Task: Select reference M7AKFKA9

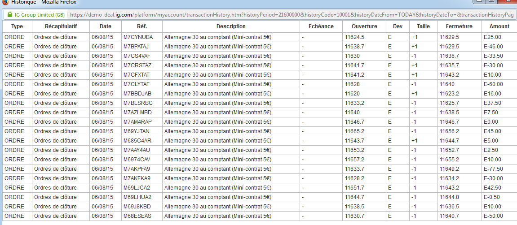Action: point(137,179)
